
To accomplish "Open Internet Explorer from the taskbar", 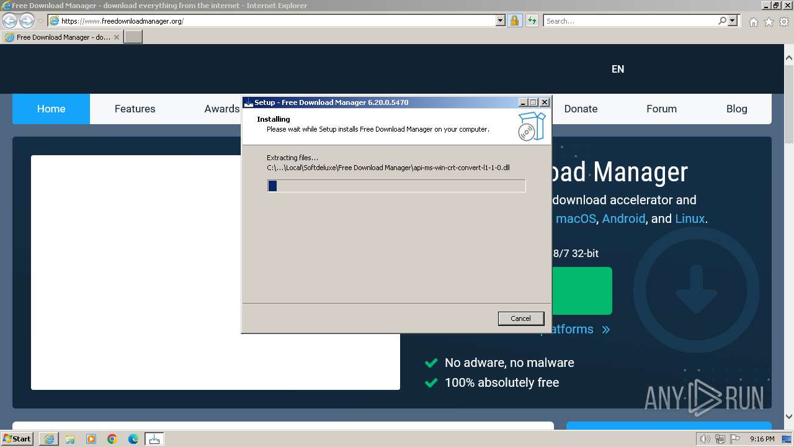I will (x=49, y=439).
